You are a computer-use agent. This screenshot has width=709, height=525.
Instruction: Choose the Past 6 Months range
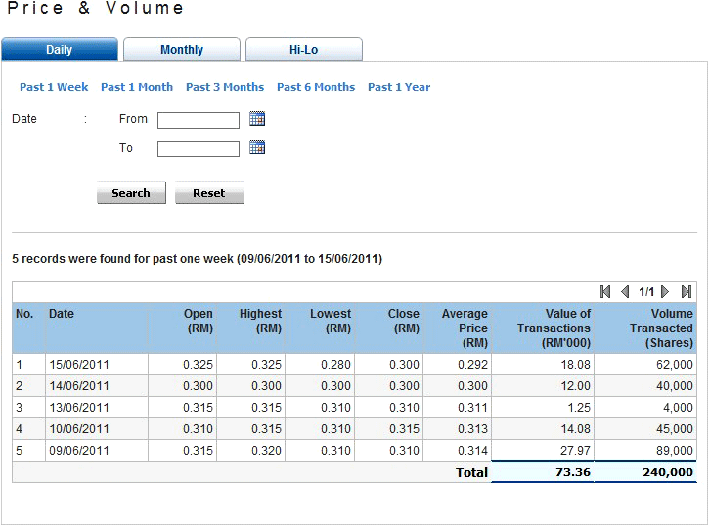[x=316, y=87]
